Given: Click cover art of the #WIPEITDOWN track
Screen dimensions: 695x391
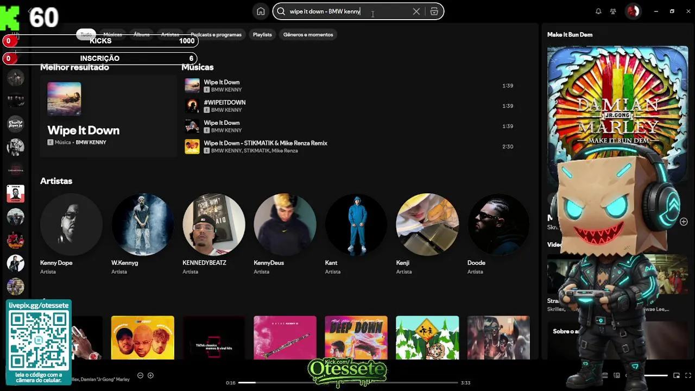Looking at the screenshot, I should (x=192, y=106).
